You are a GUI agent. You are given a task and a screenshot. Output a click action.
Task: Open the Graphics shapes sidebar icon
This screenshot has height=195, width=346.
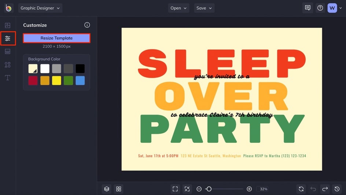coord(8,65)
